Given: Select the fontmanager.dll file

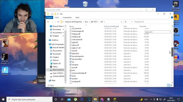Looking at the screenshot, I should pyautogui.click(x=78, y=31).
